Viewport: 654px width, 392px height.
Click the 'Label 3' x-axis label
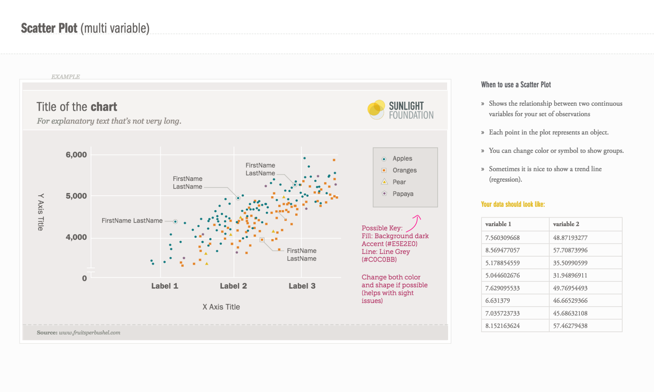(x=302, y=286)
